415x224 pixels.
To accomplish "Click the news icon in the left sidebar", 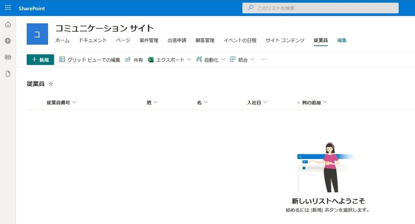I will coord(8,57).
